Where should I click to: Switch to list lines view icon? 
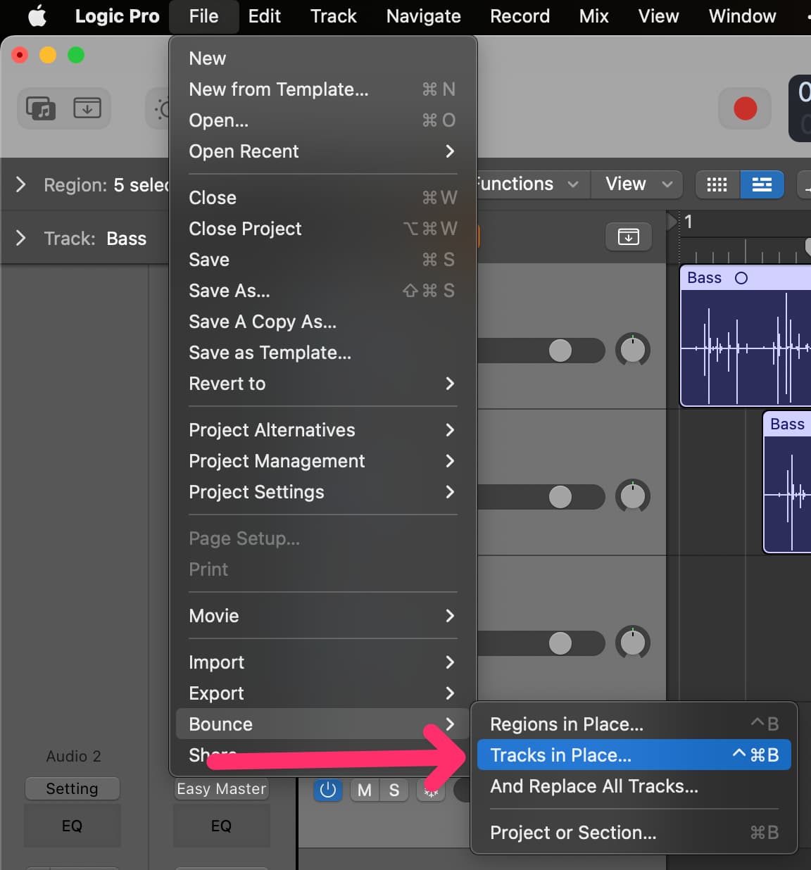pos(762,184)
